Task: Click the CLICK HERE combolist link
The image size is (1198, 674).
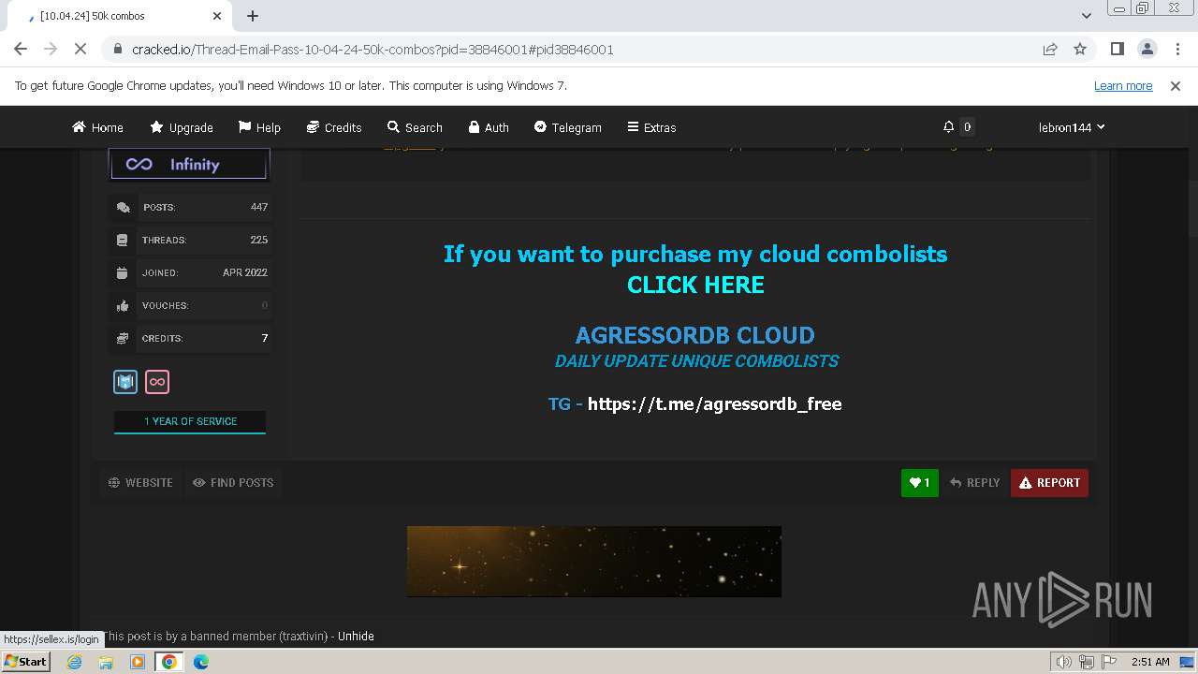Action: pyautogui.click(x=695, y=285)
